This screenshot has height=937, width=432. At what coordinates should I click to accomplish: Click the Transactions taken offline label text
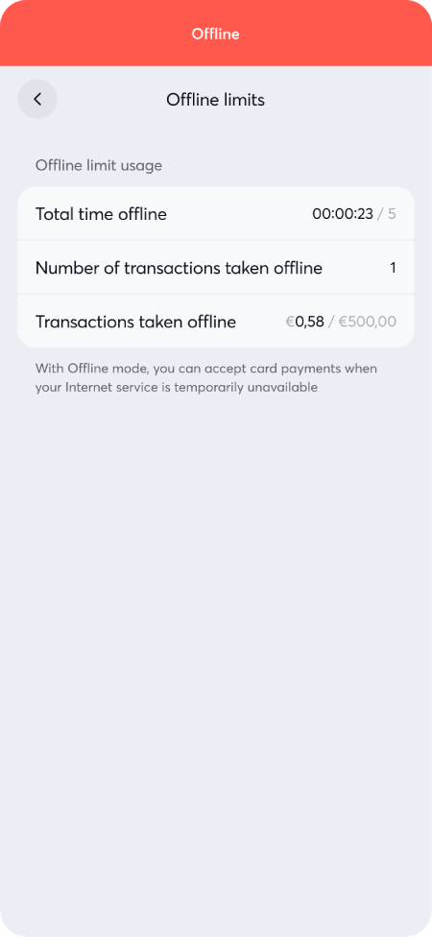point(135,323)
